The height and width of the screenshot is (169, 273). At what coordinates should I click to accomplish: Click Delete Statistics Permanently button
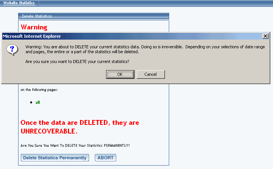55,158
